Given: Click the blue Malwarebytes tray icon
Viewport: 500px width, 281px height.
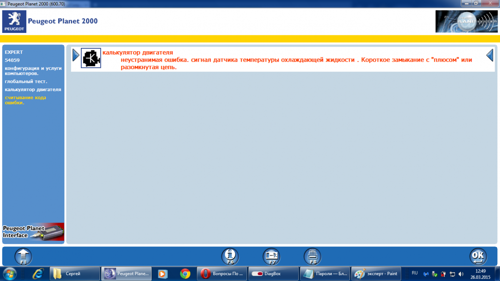Looking at the screenshot, I should pos(426,274).
